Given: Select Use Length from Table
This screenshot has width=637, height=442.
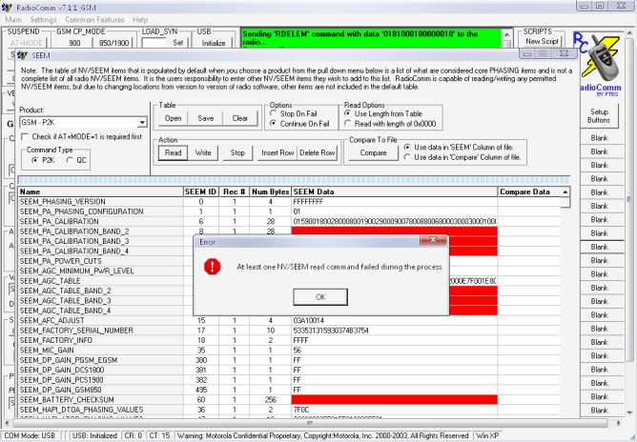Looking at the screenshot, I should pyautogui.click(x=347, y=113).
